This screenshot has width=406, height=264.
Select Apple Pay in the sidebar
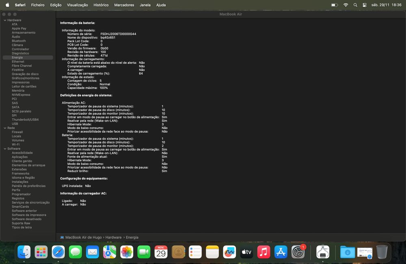(x=19, y=28)
